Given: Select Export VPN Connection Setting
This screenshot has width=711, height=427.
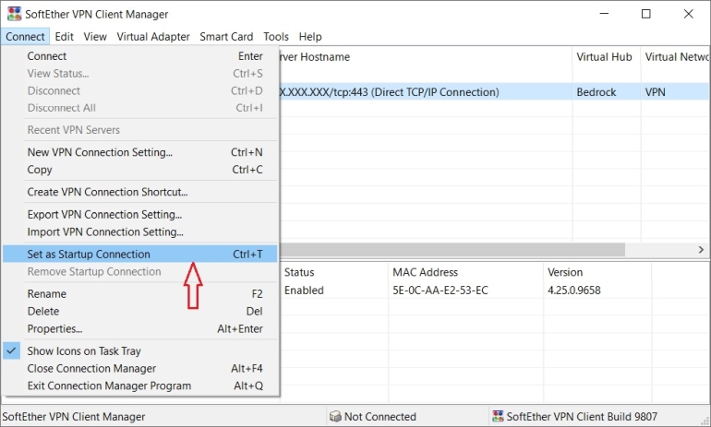Looking at the screenshot, I should click(x=104, y=215).
